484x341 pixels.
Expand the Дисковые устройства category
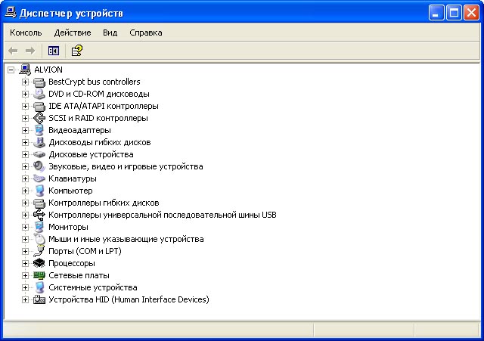pyautogui.click(x=25, y=154)
